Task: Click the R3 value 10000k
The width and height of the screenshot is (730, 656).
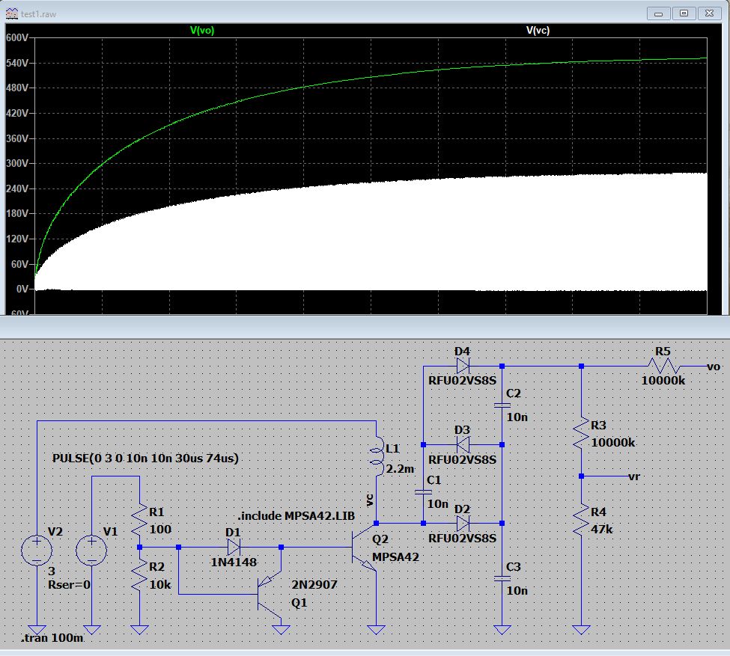Action: (x=612, y=443)
